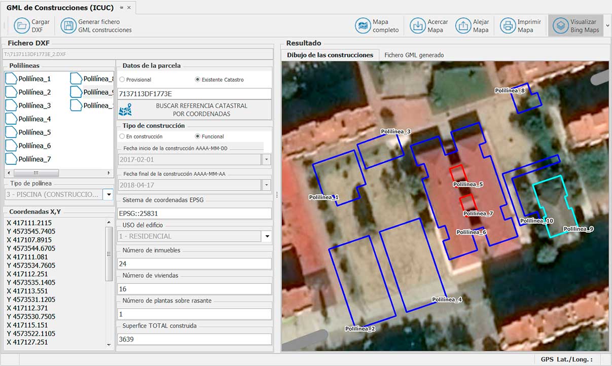Click the Número de viviendas input field
The height and width of the screenshot is (366, 612).
[x=194, y=288]
